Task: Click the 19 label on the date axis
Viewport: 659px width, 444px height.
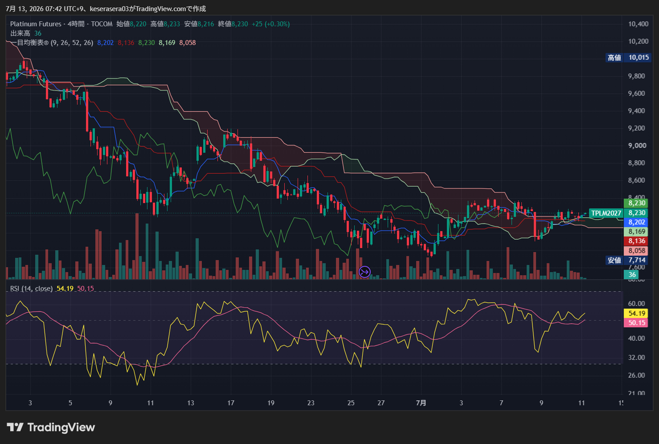Action: 271,403
